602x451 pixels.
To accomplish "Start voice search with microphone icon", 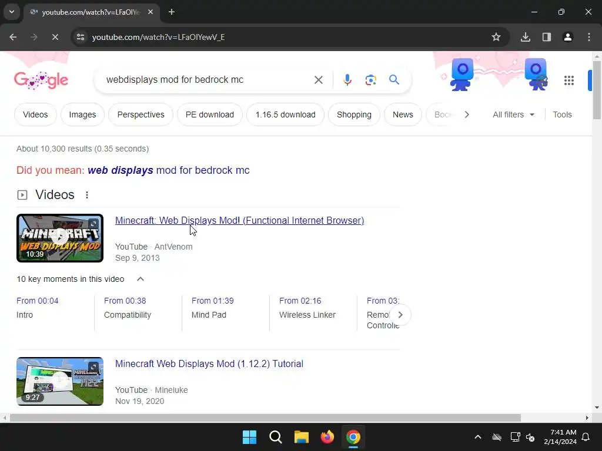I will [347, 80].
